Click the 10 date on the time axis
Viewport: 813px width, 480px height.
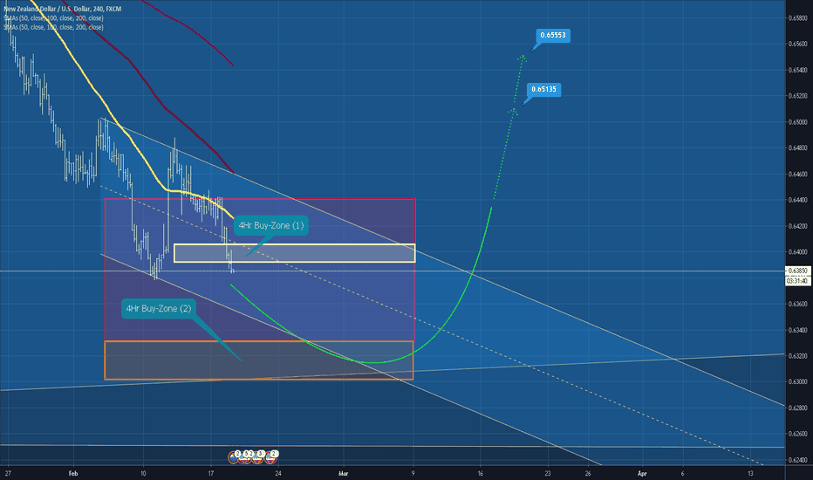pos(143,473)
